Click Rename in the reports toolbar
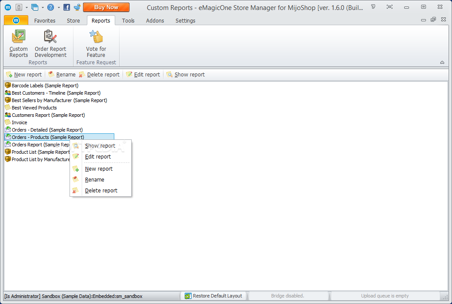The image size is (452, 304). click(x=62, y=75)
